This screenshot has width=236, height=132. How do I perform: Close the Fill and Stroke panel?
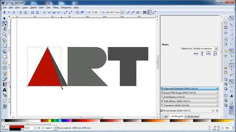pos(217,111)
